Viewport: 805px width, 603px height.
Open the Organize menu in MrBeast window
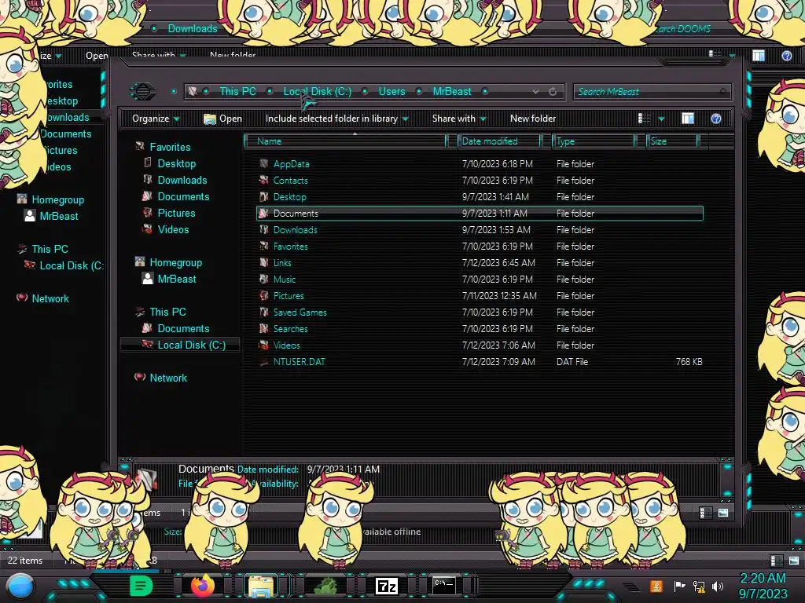coord(156,119)
